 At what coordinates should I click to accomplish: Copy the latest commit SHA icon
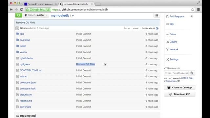(x=157, y=28)
